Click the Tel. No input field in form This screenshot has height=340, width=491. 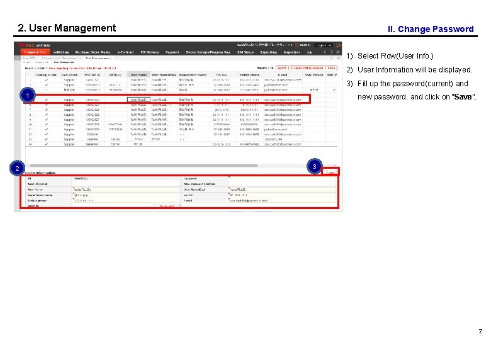click(x=283, y=195)
